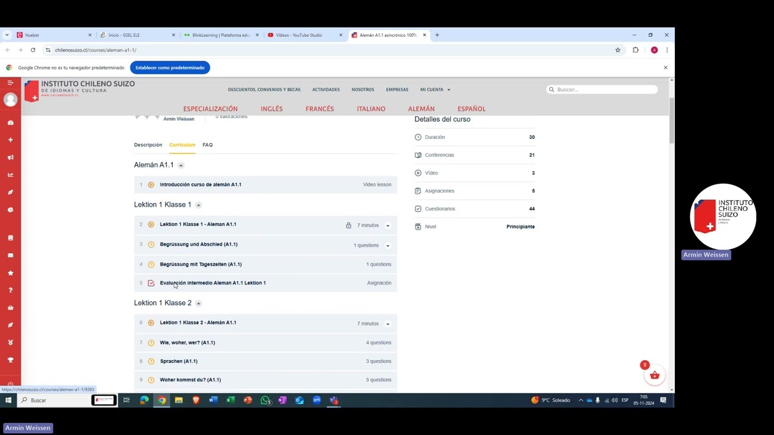This screenshot has height=435, width=774.
Task: Collapse the Alemán A1.1 section
Action: click(181, 166)
